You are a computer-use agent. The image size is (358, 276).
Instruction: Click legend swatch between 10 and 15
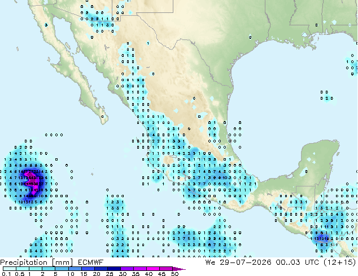tap(75, 269)
